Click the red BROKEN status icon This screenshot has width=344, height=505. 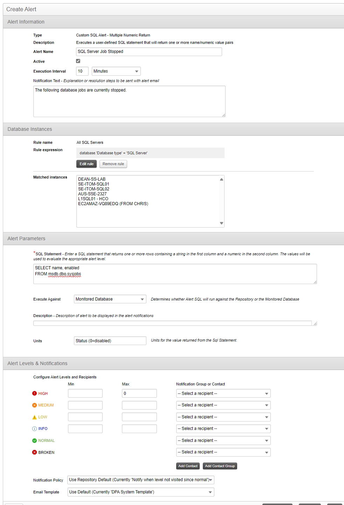34,452
